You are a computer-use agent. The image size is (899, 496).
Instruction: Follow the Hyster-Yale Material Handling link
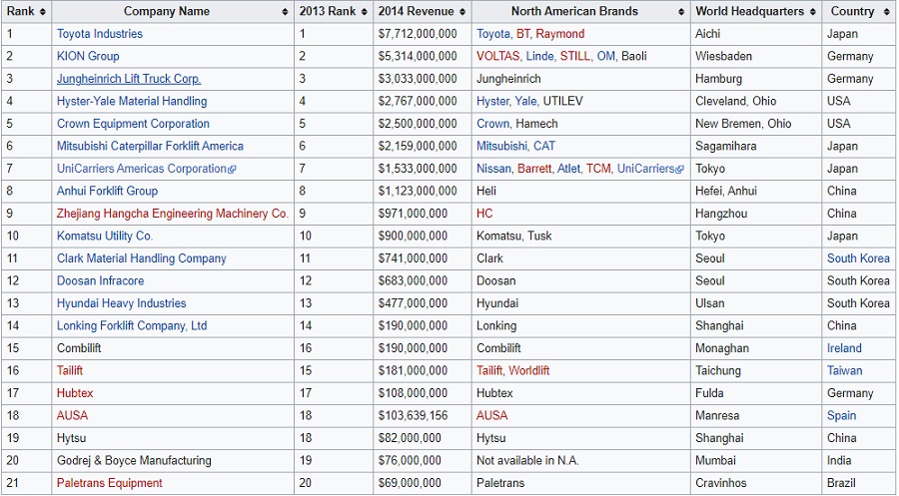click(132, 102)
